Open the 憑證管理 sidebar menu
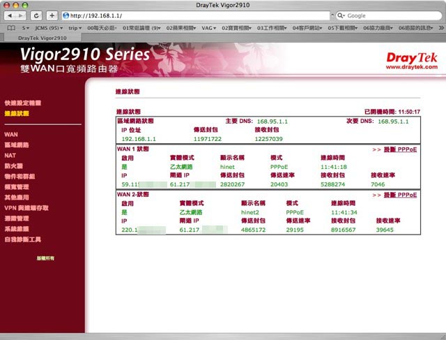This screenshot has width=446, height=340. click(17, 219)
